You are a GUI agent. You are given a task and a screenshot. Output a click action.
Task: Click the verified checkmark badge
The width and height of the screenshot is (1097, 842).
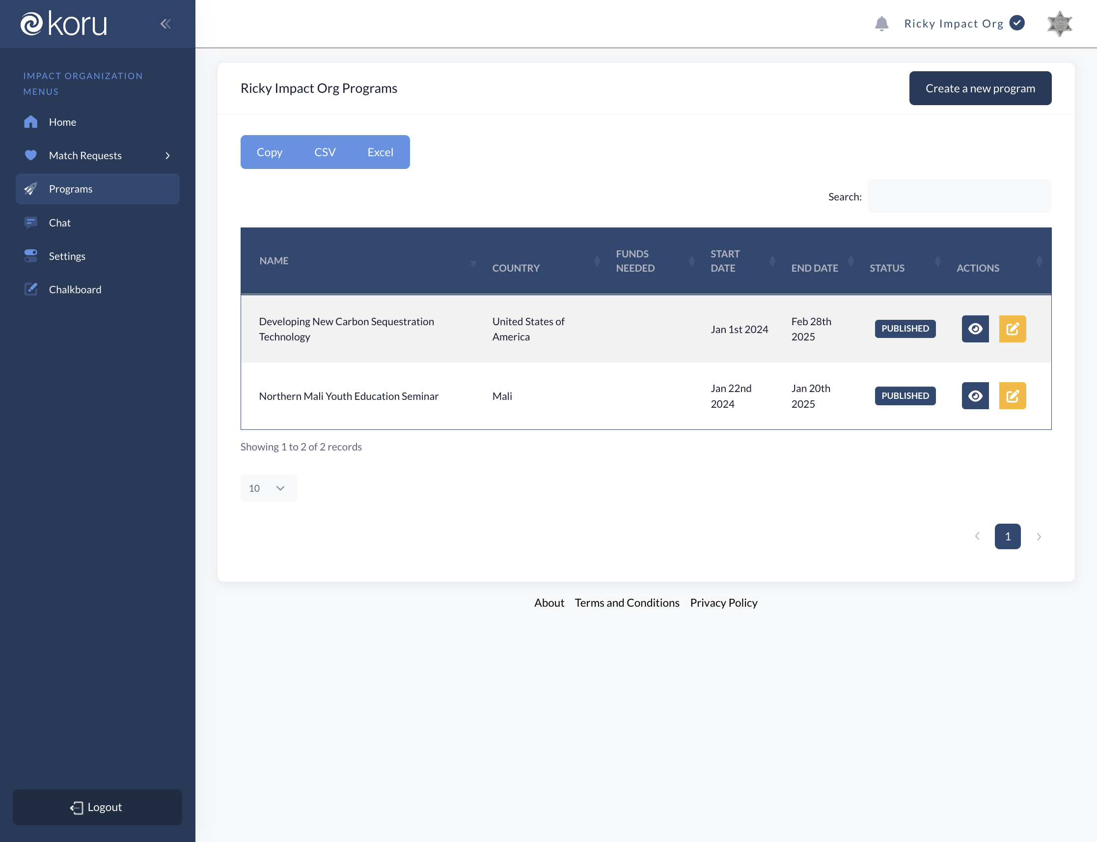click(x=1017, y=23)
